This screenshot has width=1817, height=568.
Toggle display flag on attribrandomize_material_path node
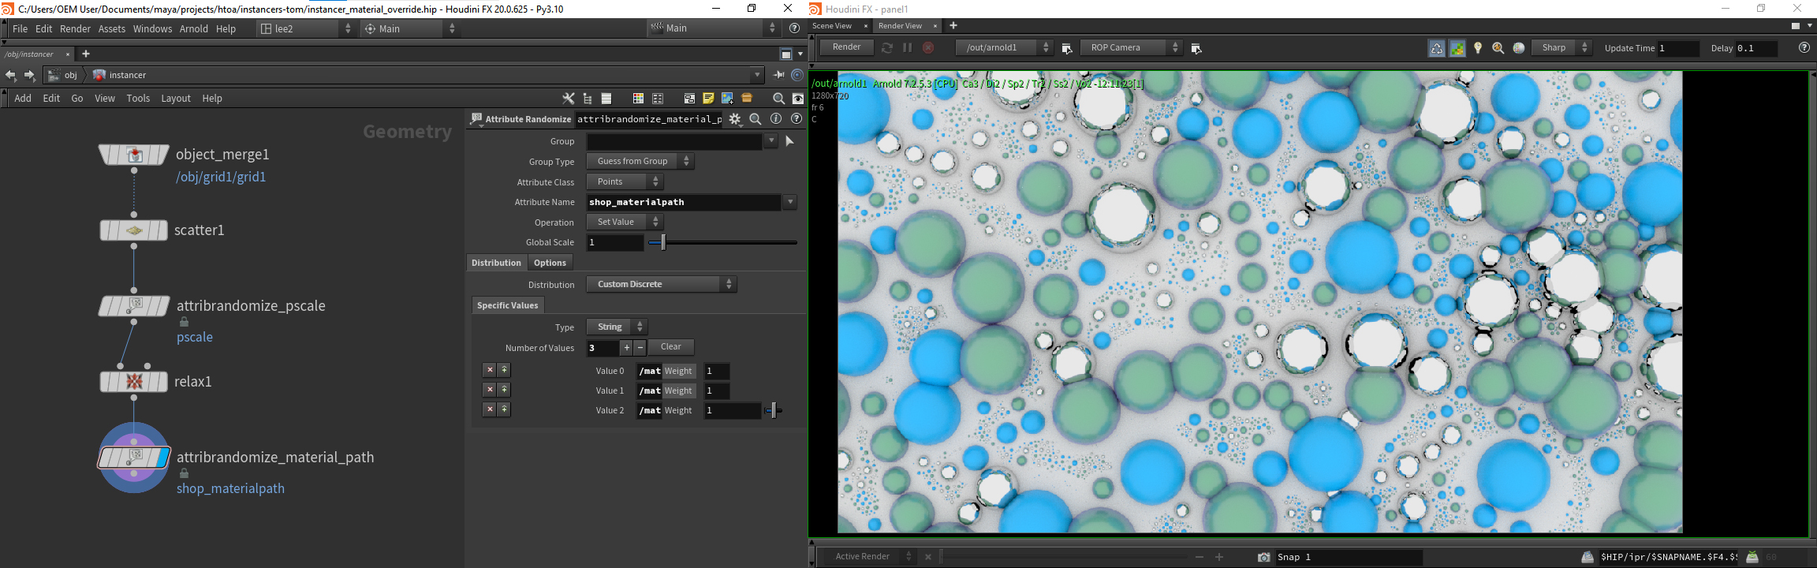[x=163, y=458]
